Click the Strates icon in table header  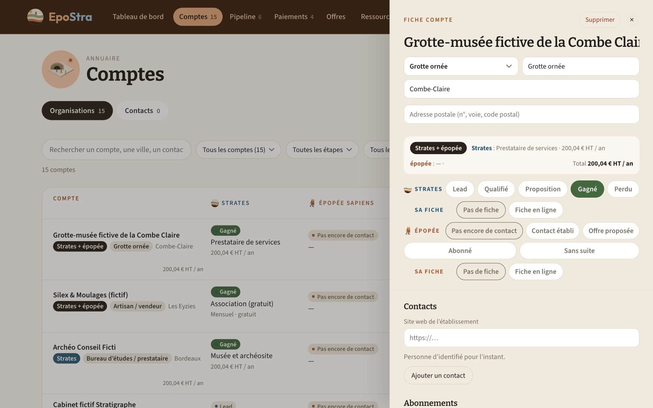pos(215,203)
